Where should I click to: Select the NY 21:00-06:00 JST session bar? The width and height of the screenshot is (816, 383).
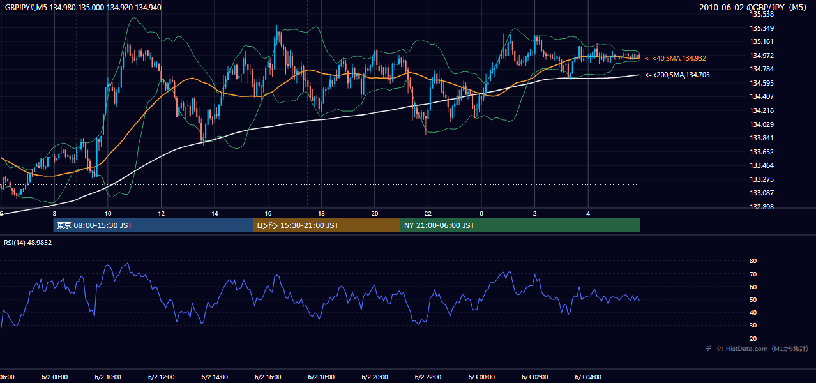(520, 225)
